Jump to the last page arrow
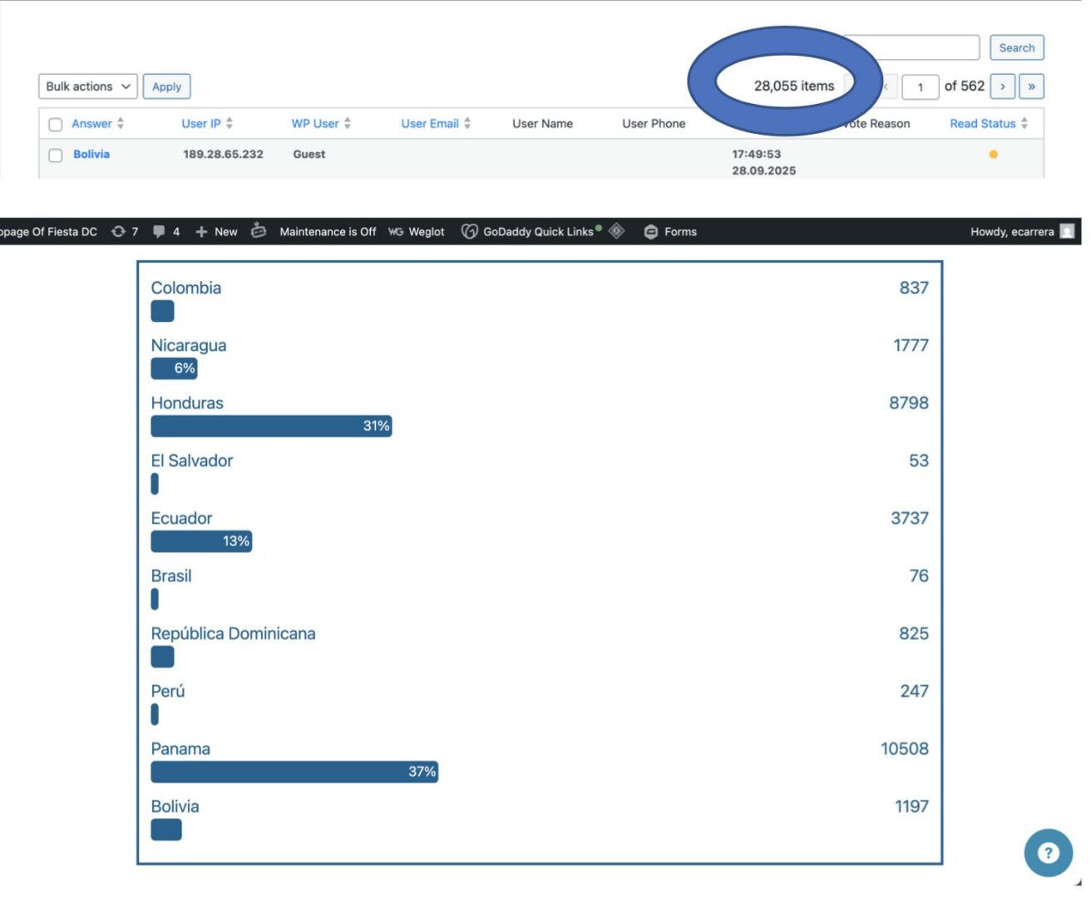 click(x=1031, y=86)
